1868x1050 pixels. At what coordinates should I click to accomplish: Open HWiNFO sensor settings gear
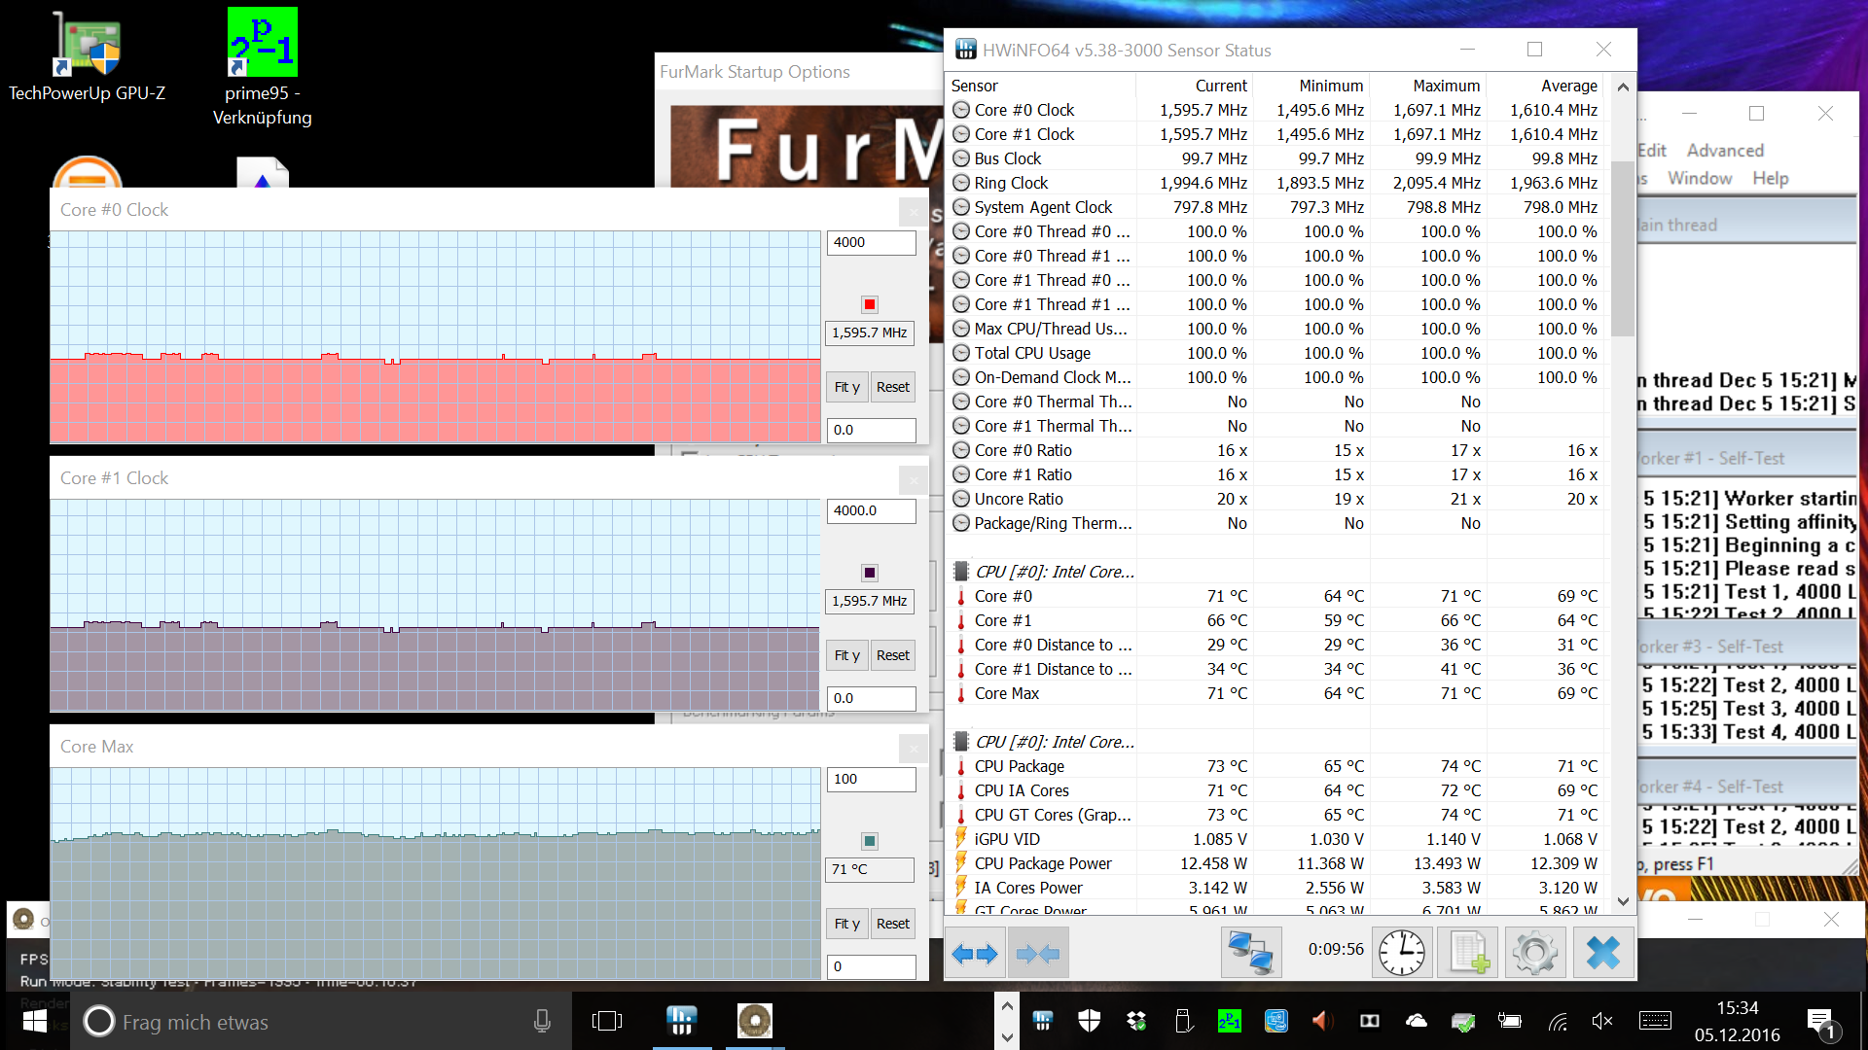coord(1534,953)
